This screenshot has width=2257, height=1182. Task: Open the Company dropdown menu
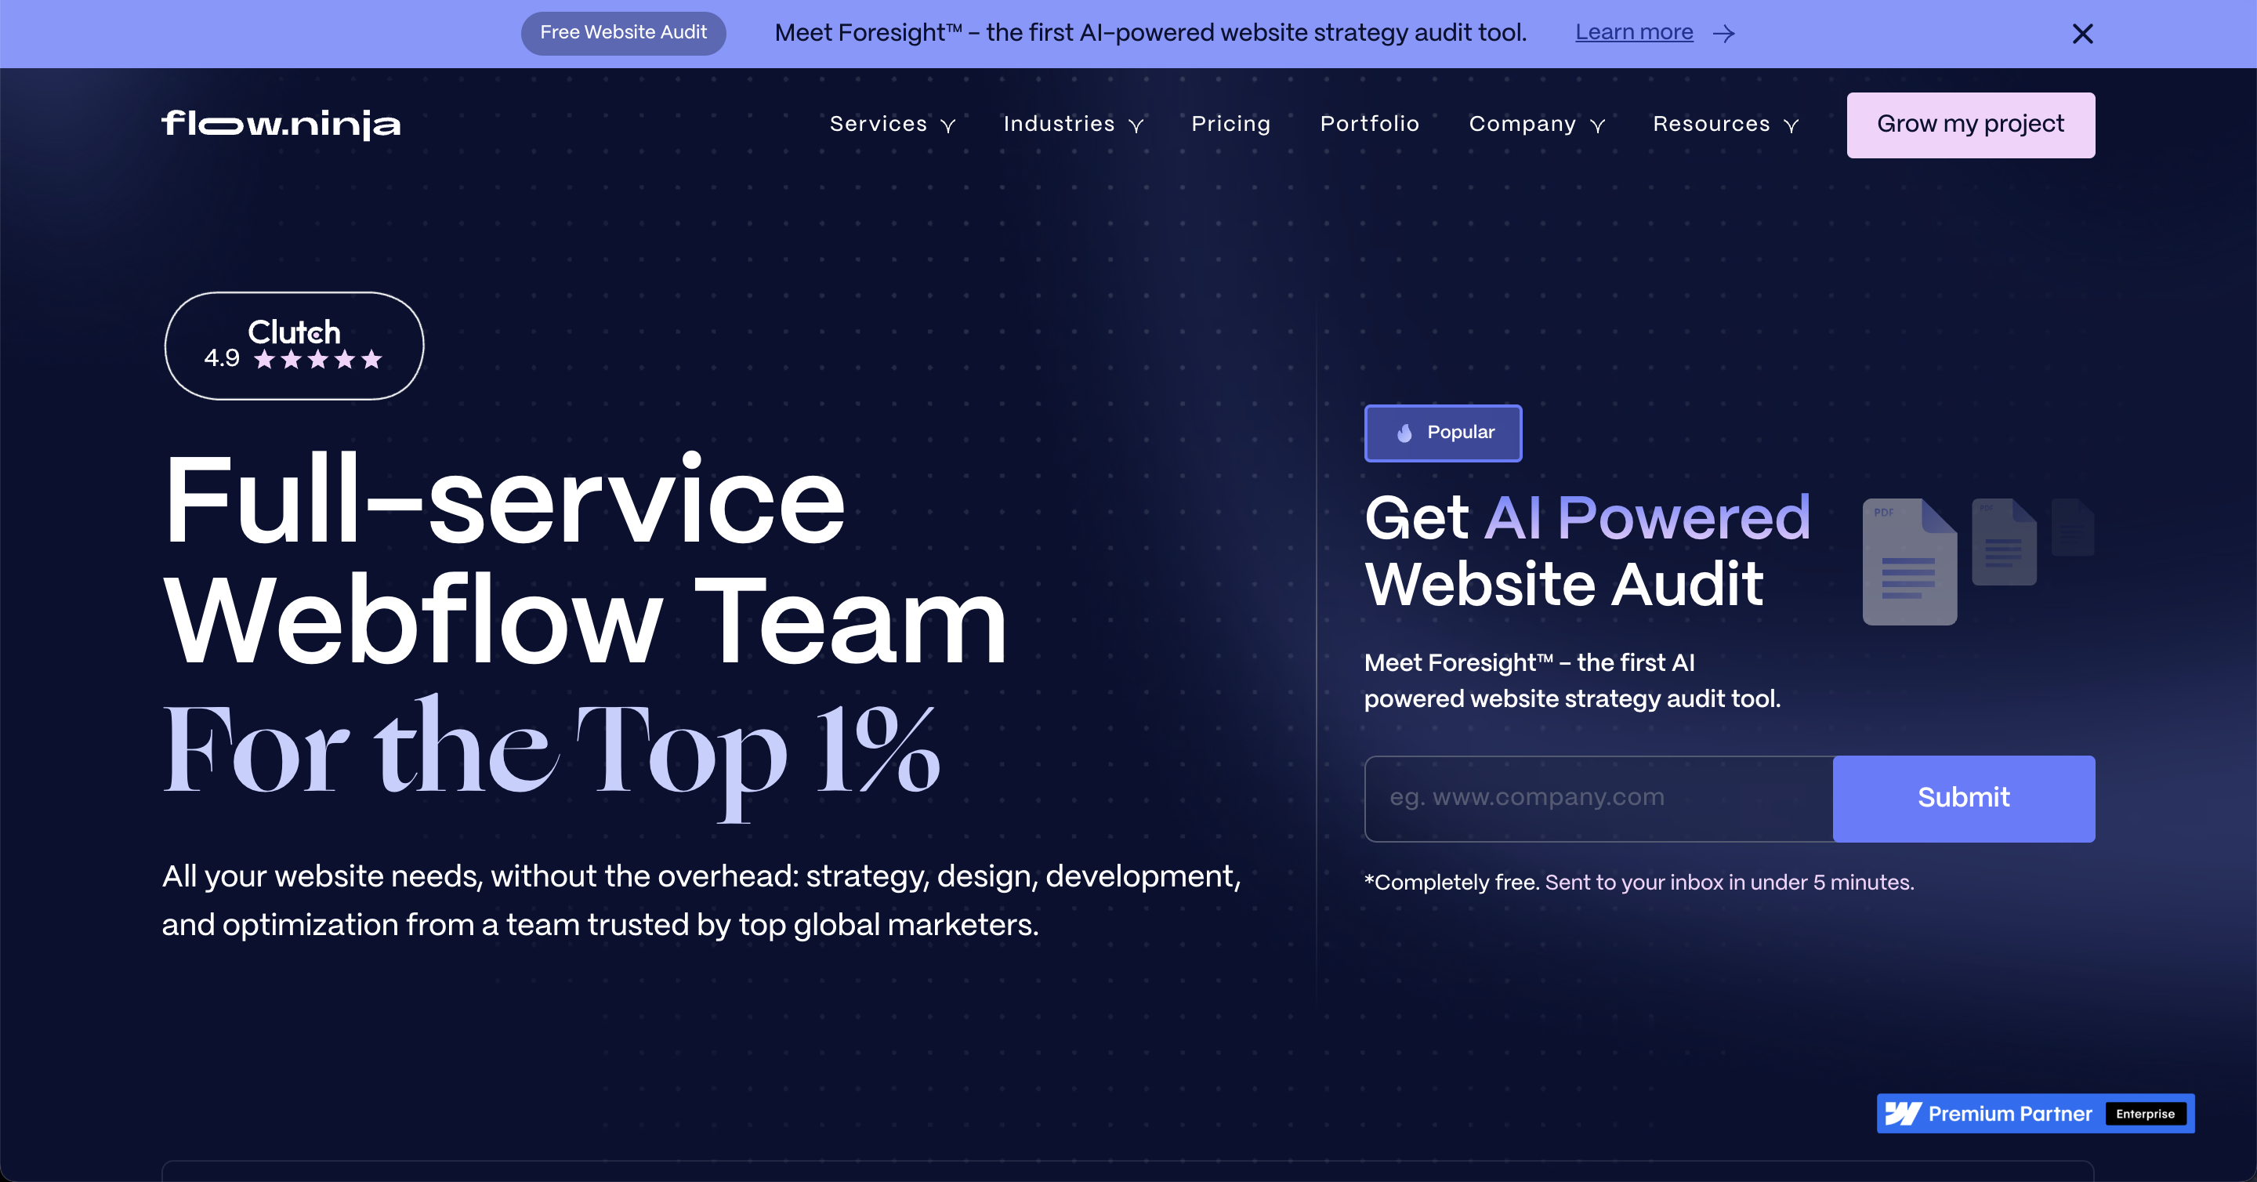coord(1536,125)
